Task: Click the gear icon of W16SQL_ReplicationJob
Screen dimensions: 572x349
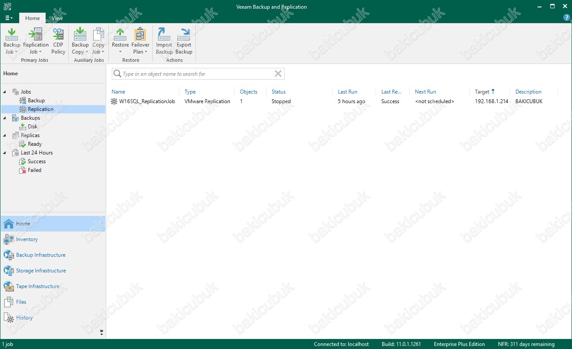Action: click(x=114, y=101)
